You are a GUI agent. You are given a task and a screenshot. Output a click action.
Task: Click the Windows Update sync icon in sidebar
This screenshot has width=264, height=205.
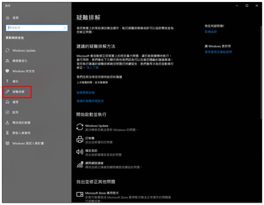(x=7, y=50)
